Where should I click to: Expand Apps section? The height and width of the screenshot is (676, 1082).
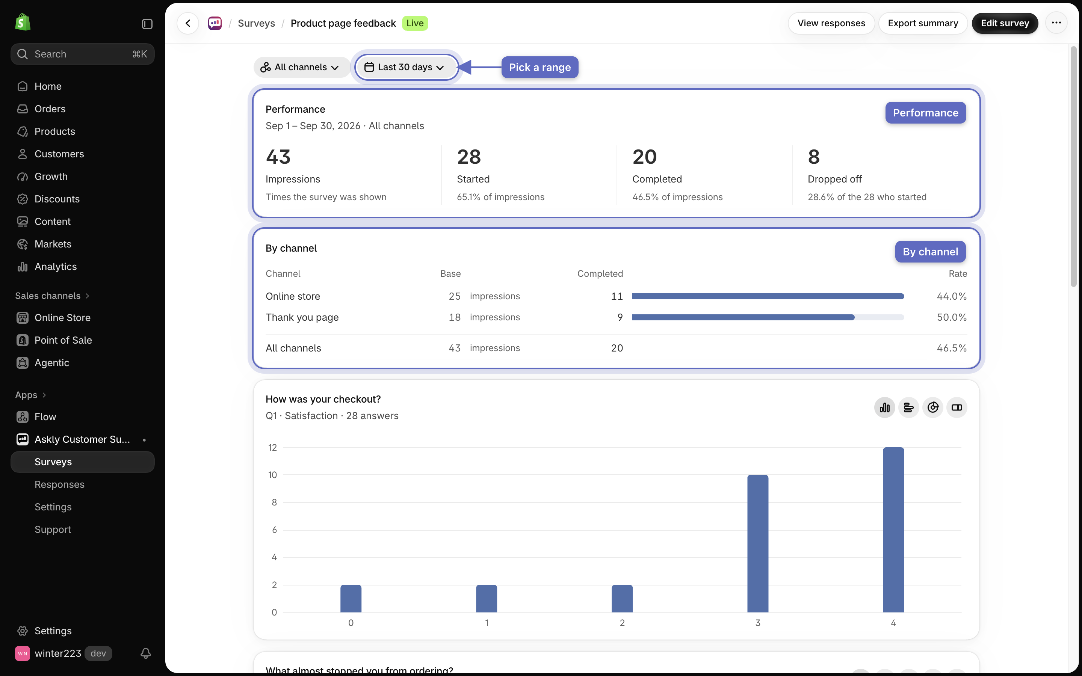point(30,395)
